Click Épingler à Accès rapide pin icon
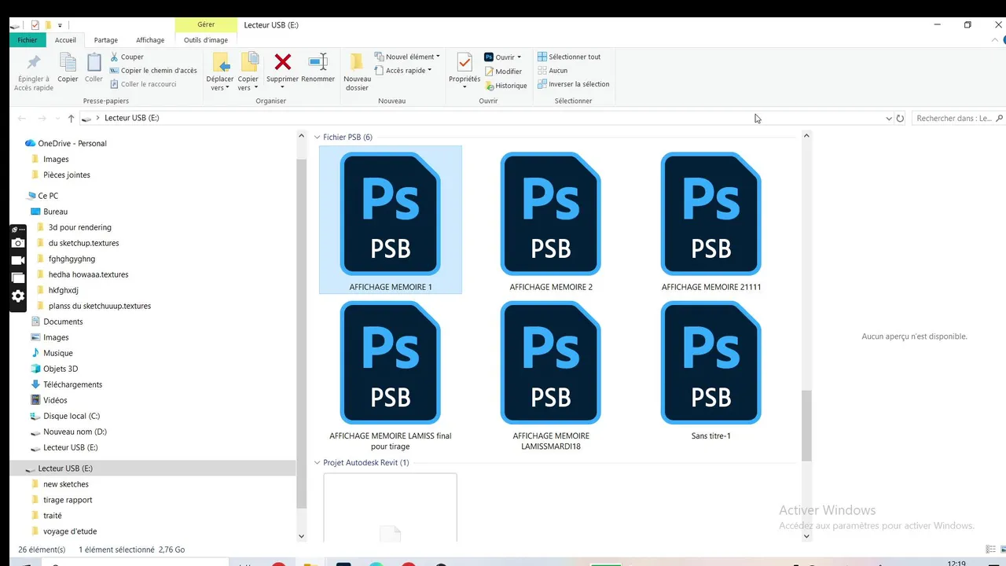 (x=34, y=63)
